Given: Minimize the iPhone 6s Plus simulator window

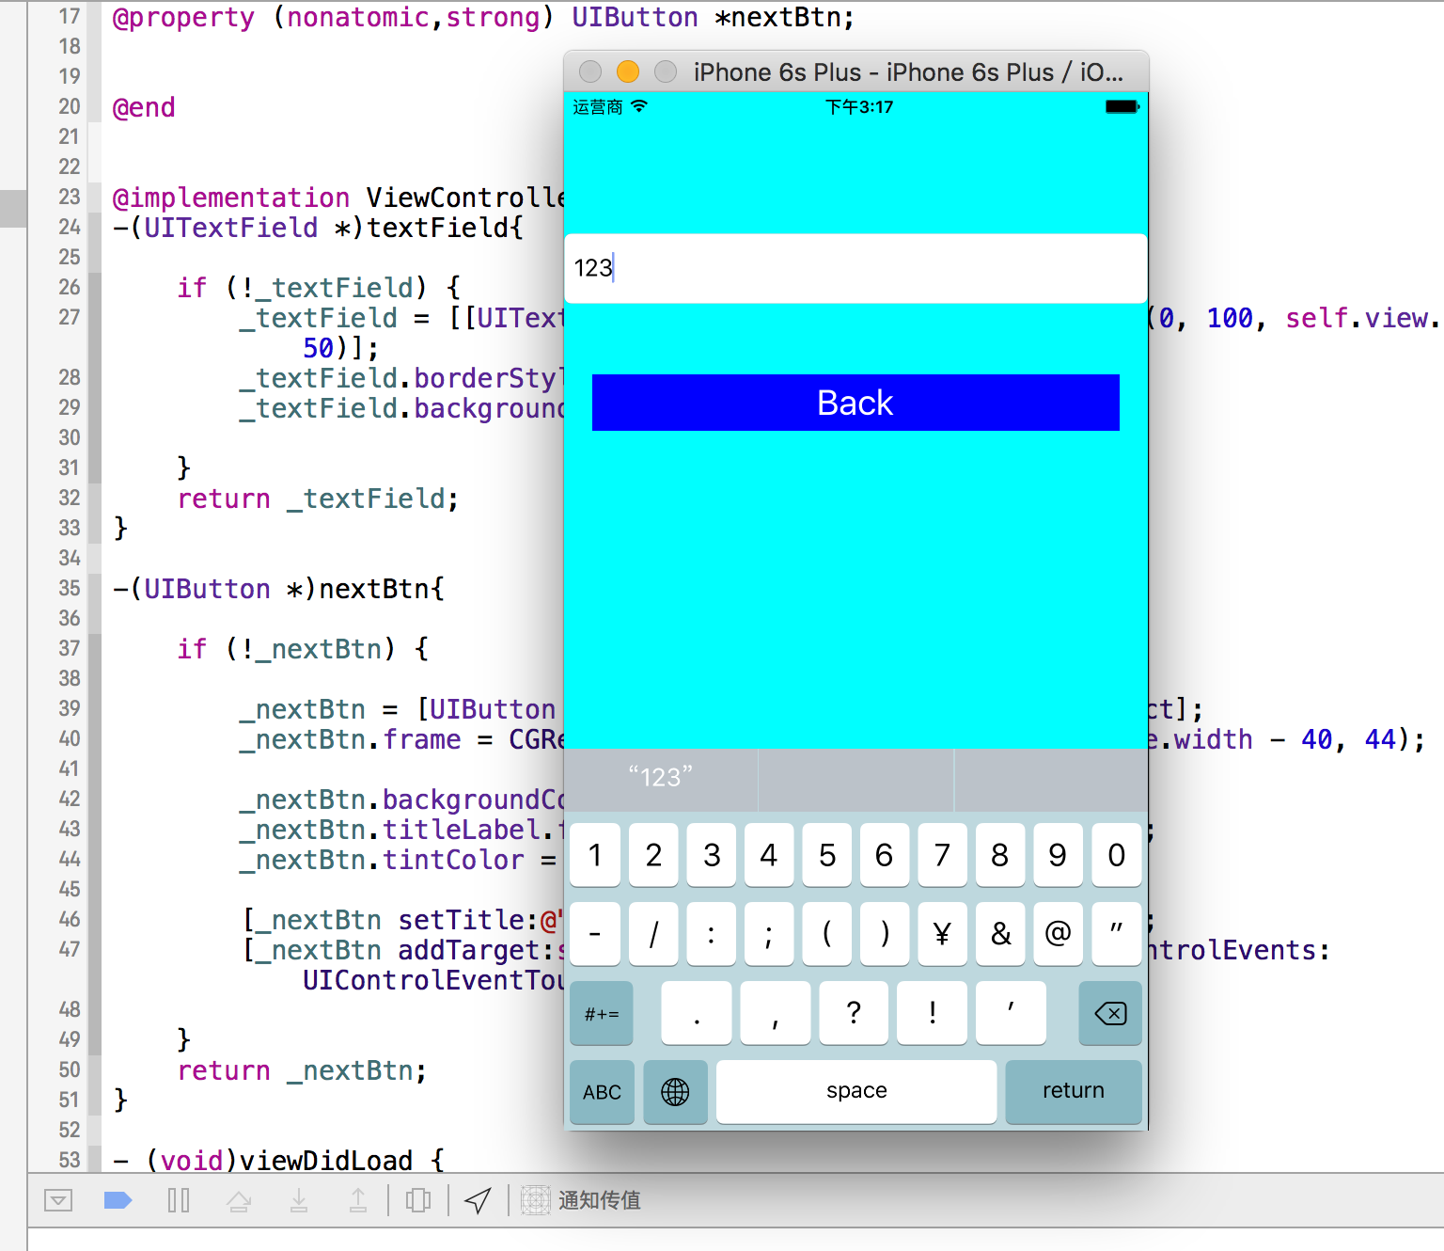Looking at the screenshot, I should click(628, 71).
